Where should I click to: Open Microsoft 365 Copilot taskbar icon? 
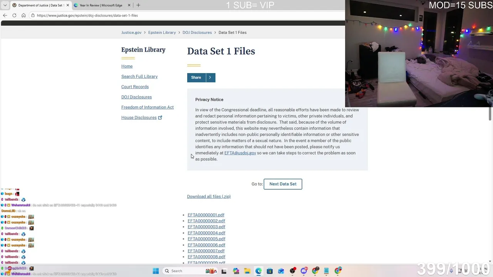point(236,271)
